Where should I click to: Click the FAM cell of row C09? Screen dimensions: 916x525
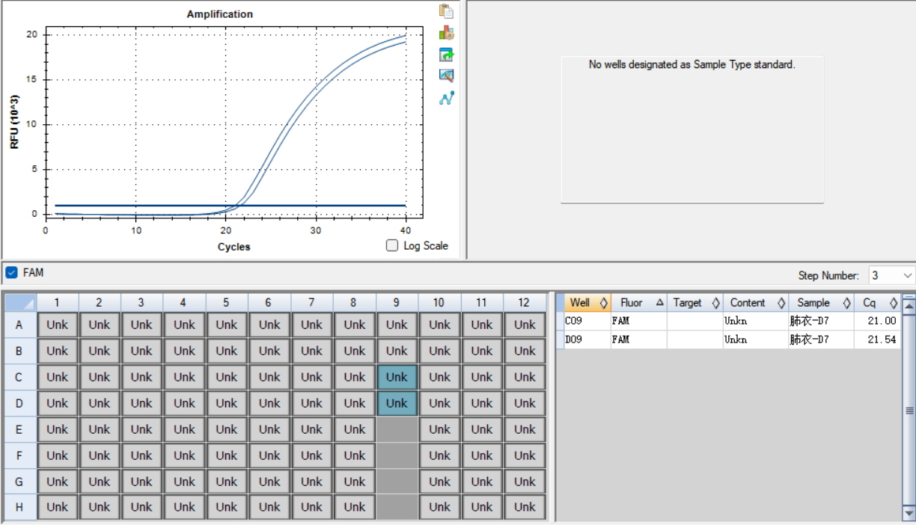(x=638, y=321)
